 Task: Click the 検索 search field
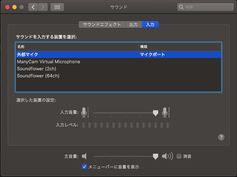(207, 7)
